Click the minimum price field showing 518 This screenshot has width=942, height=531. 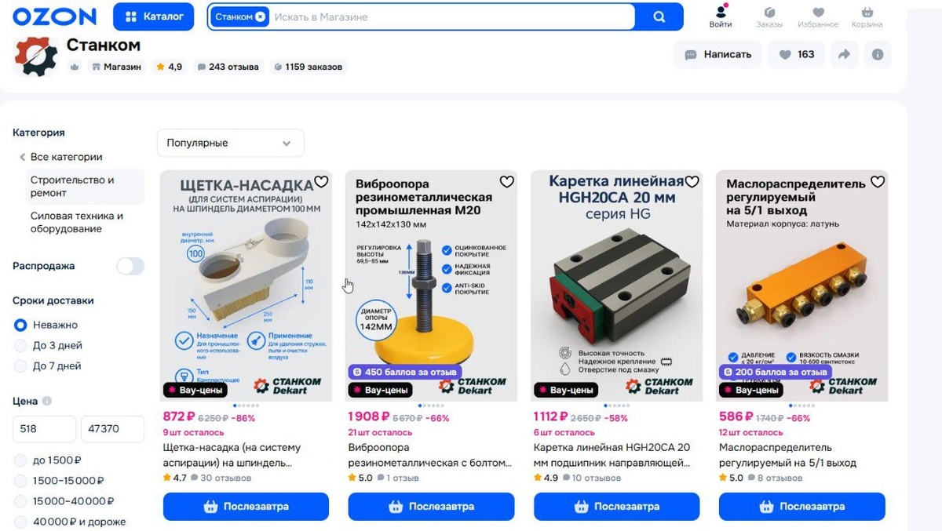pyautogui.click(x=45, y=429)
